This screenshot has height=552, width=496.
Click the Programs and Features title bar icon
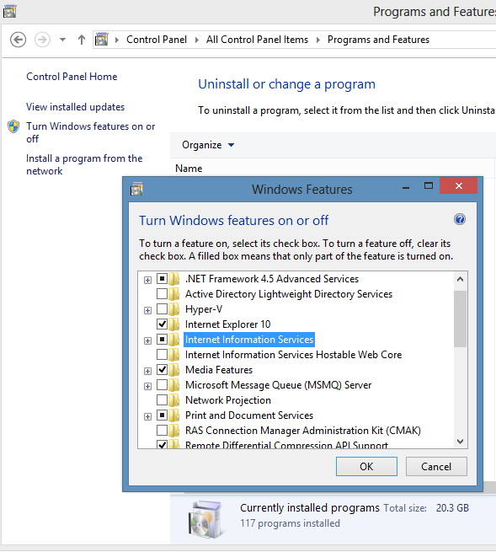[x=9, y=11]
